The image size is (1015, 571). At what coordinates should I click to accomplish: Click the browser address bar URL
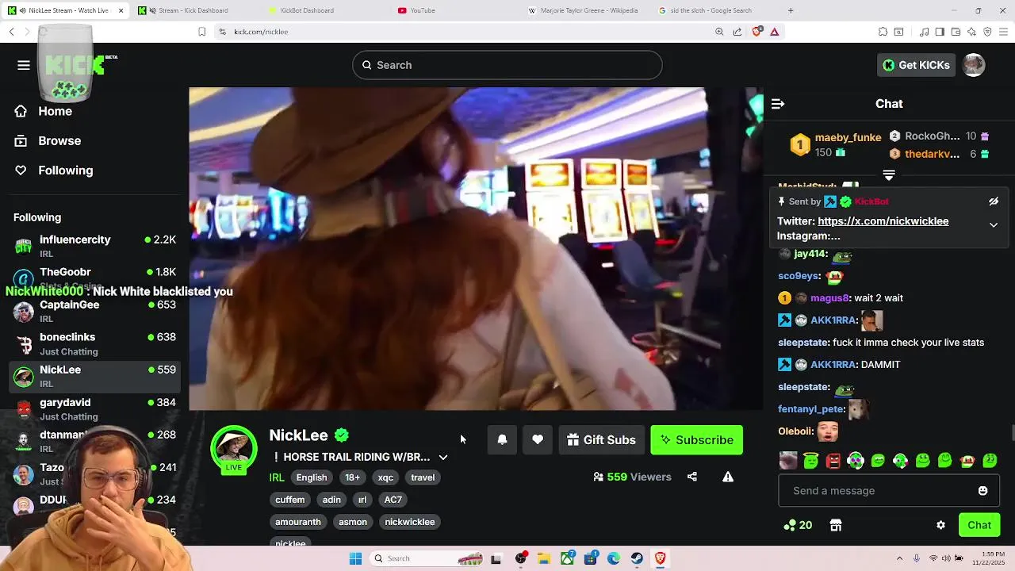[261, 32]
